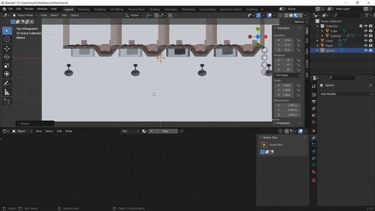Open the Output properties tab icon
This screenshot has width=375, height=211.
tap(314, 101)
